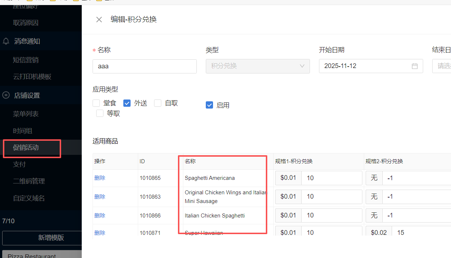Toggle the 等取 checkbox
The image size is (451, 258).
click(x=100, y=114)
